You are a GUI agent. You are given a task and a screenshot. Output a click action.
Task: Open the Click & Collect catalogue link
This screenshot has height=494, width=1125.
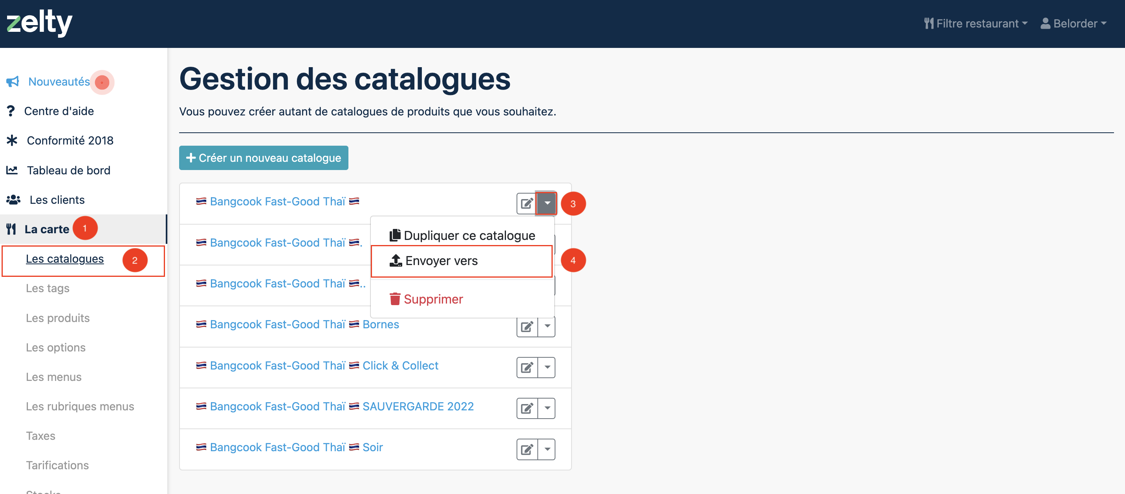pos(317,366)
